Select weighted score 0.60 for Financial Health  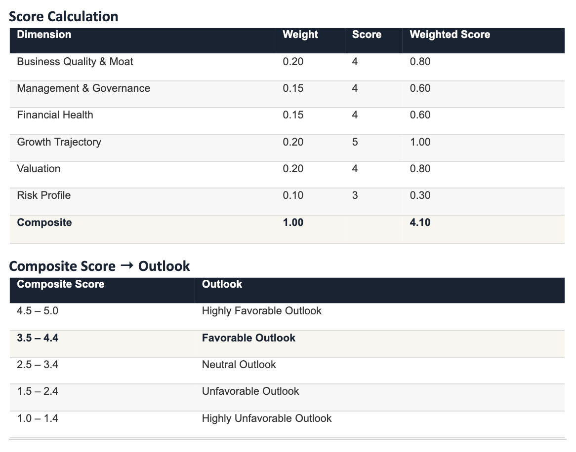[420, 115]
